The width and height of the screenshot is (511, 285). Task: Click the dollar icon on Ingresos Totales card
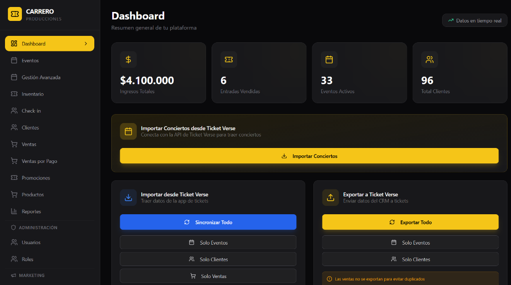[128, 59]
